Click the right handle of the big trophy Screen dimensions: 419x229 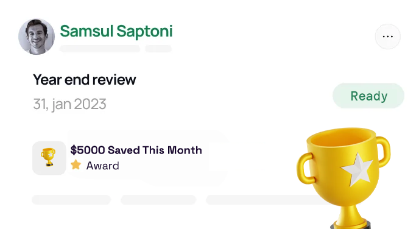pyautogui.click(x=384, y=152)
